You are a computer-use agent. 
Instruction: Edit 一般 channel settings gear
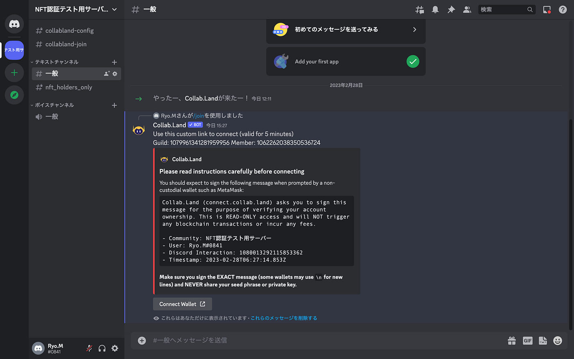115,74
